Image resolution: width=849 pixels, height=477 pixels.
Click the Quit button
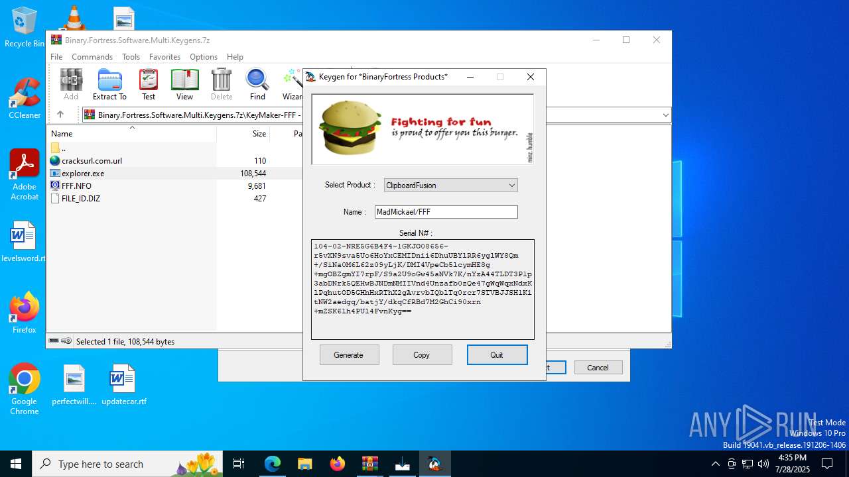[497, 354]
